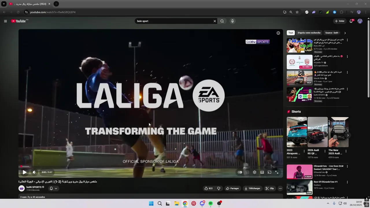The height and width of the screenshot is (208, 370).
Task: Open Shazam extension icon
Action: coord(334,12)
